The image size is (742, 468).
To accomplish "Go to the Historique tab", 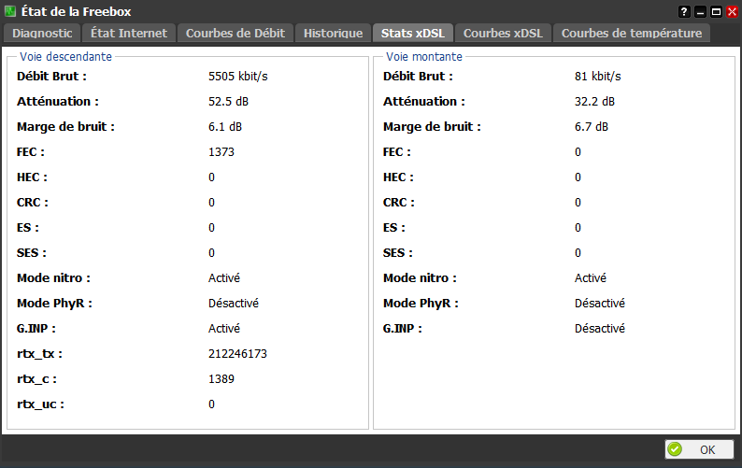I will coord(333,33).
